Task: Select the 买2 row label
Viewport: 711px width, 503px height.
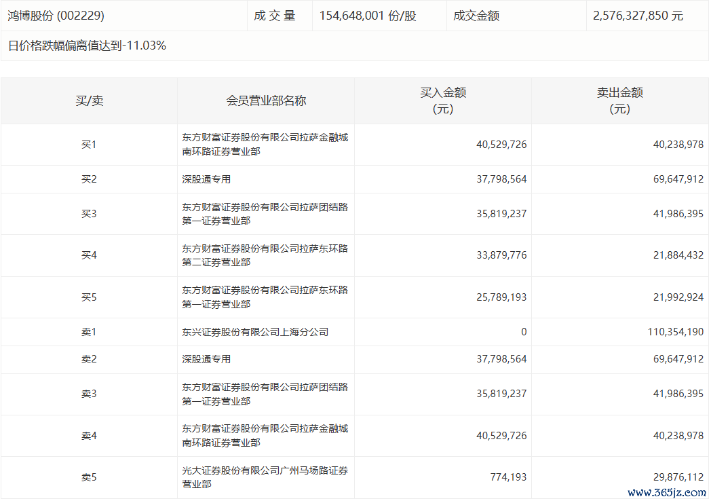Action: (89, 179)
